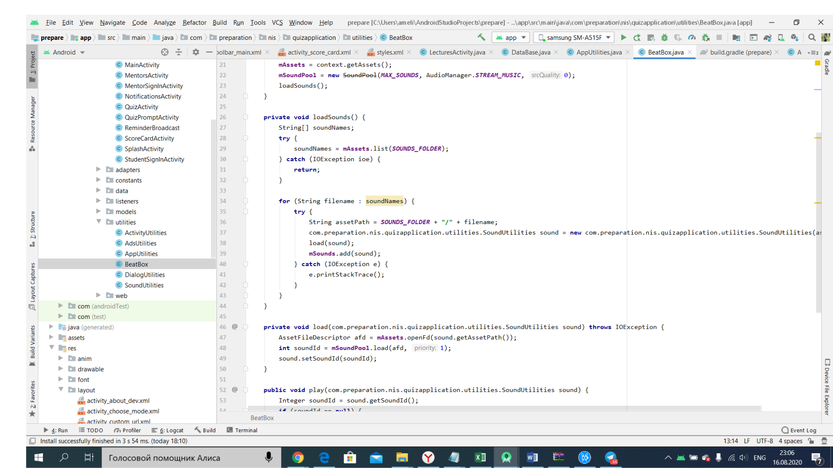Toggle the Project tool window sidebar button

point(32,66)
